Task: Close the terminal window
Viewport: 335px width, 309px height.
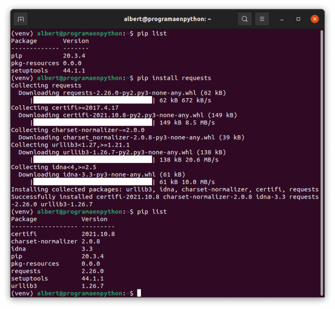Action: (x=314, y=19)
